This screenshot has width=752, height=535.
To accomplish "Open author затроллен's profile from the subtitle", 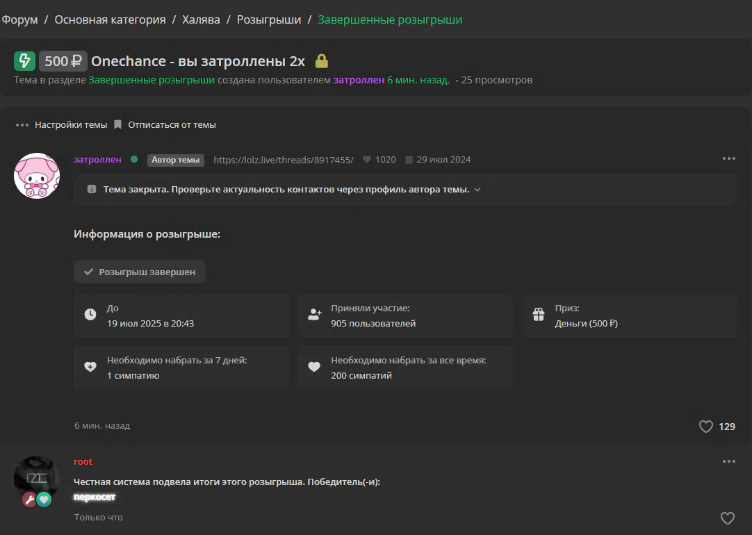I will coord(359,80).
